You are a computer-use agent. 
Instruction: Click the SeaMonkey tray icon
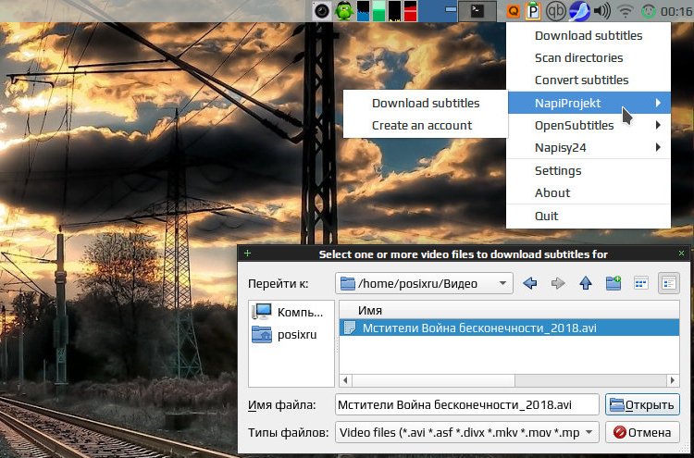pyautogui.click(x=579, y=11)
